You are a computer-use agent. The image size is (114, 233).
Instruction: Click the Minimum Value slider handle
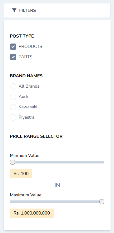[12, 162]
